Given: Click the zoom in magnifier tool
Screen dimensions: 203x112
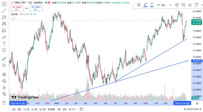Looking at the screenshot, I should tap(4, 65).
